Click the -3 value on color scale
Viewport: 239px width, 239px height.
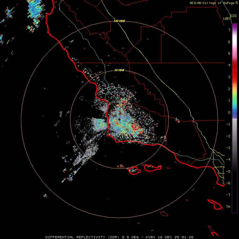(228, 148)
